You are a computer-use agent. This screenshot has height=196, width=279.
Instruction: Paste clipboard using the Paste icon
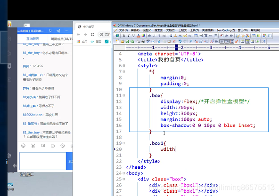tap(169, 41)
